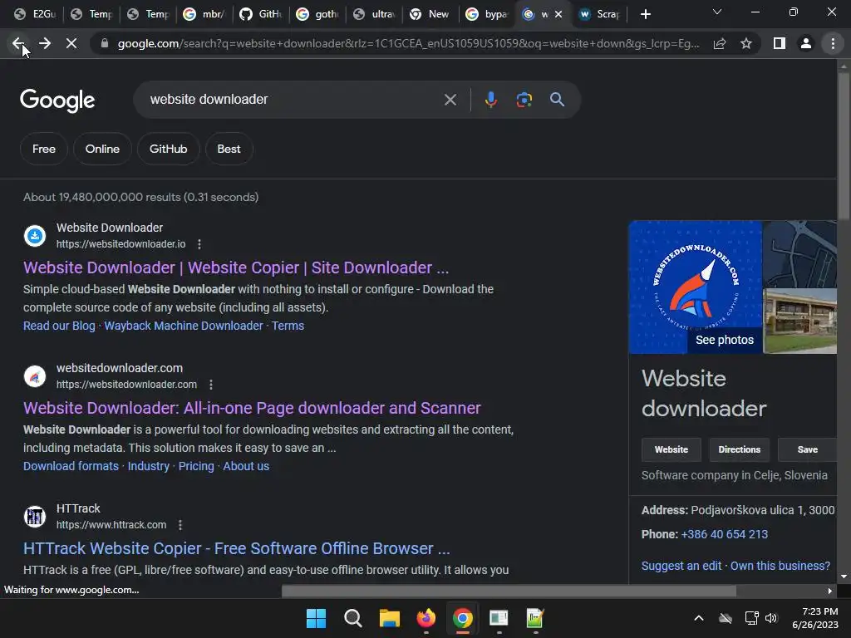
Task: Click the vertical page scrollbar thumb
Action: (x=844, y=146)
